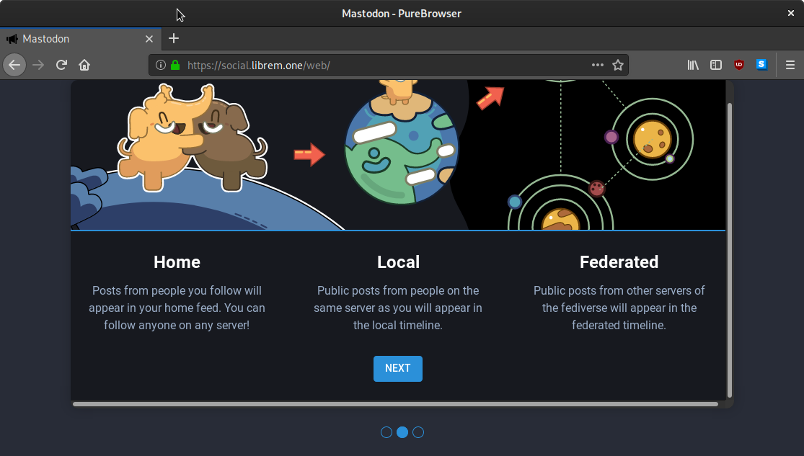Show site information icon in address bar
This screenshot has width=804, height=456.
[x=161, y=65]
